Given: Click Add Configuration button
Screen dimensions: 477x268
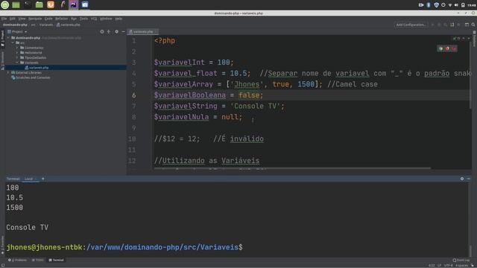Looking at the screenshot, I should pyautogui.click(x=411, y=25).
